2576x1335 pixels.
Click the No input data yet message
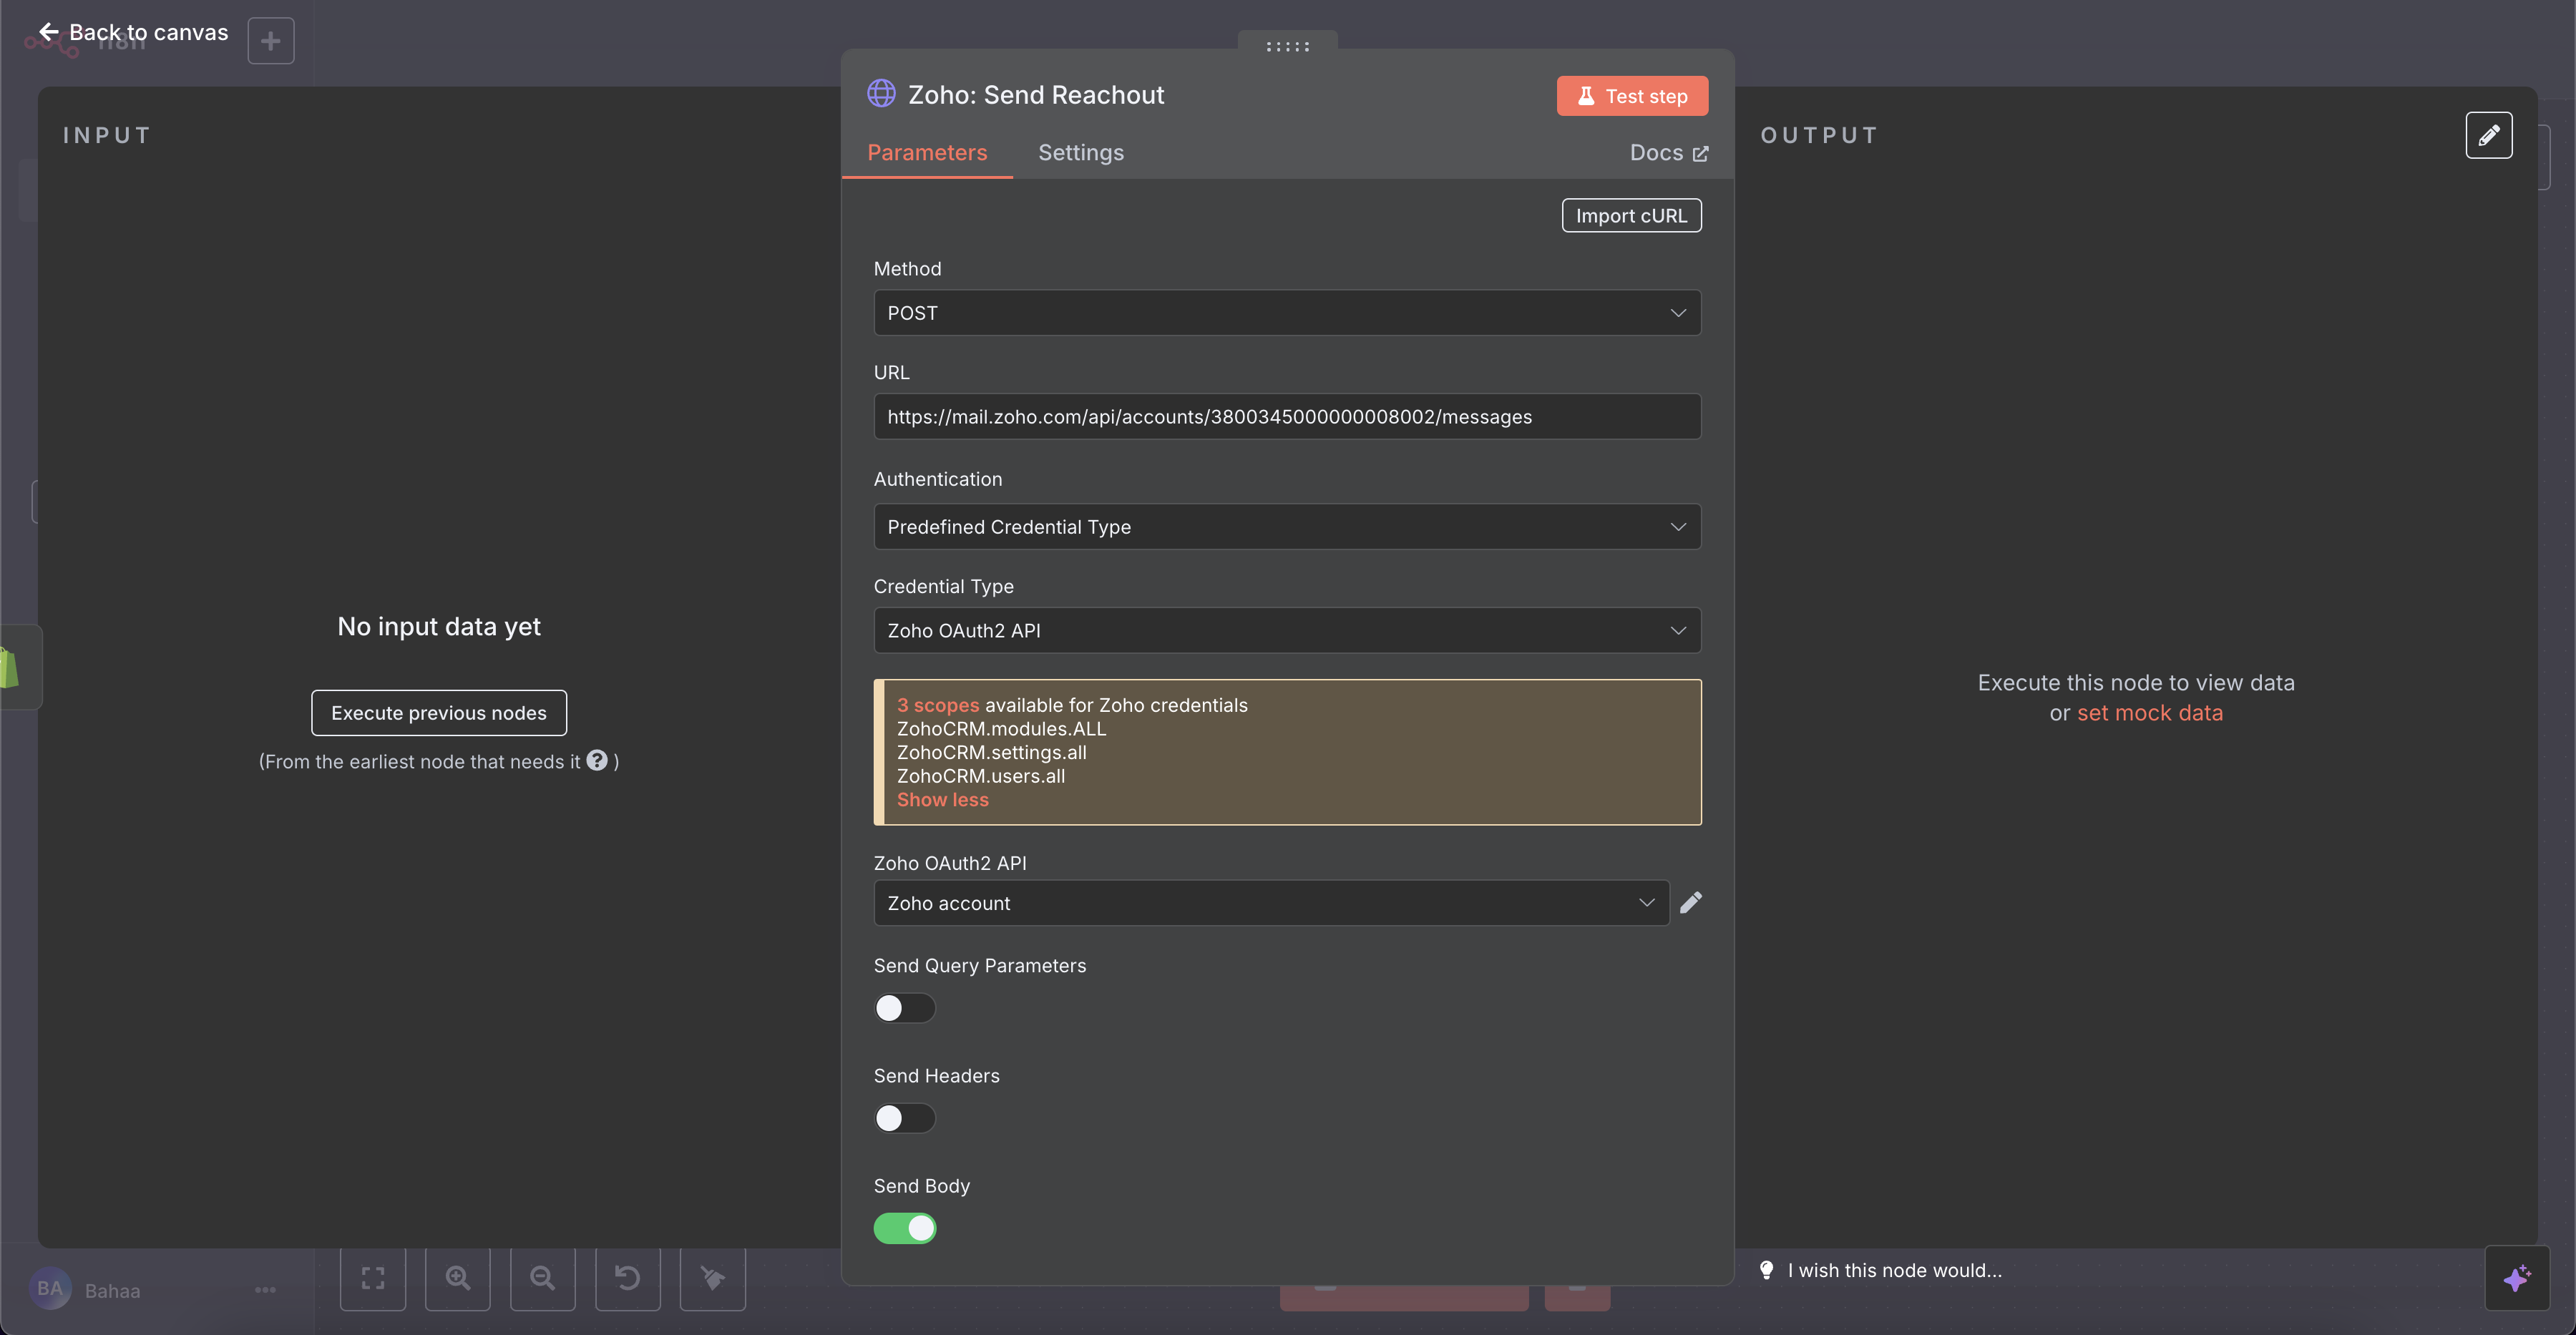point(439,626)
